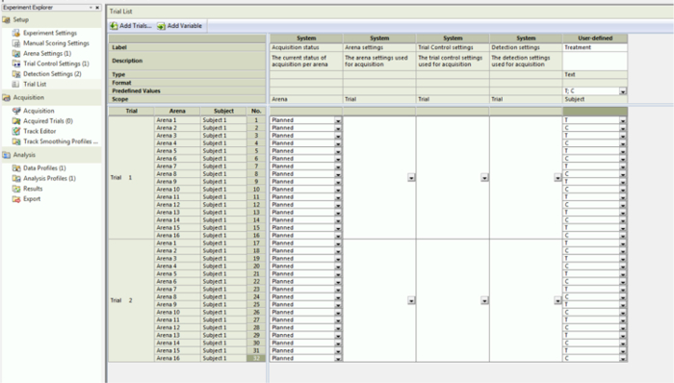Open Experiment Explorer panel options arrow
The width and height of the screenshot is (674, 383).
click(91, 8)
